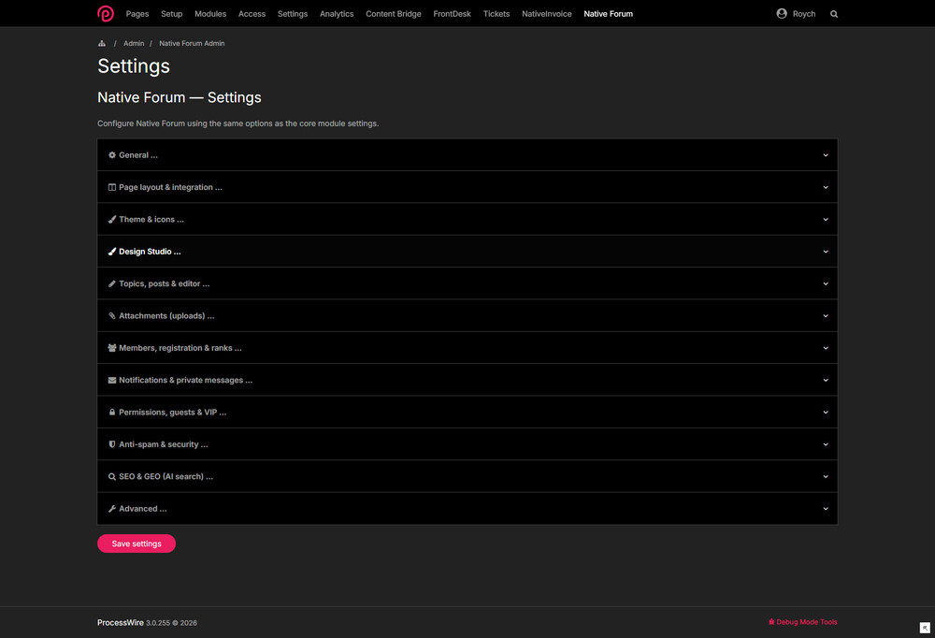This screenshot has width=935, height=638.
Task: Click the pencil icon beside Topics, posts
Action: click(112, 284)
